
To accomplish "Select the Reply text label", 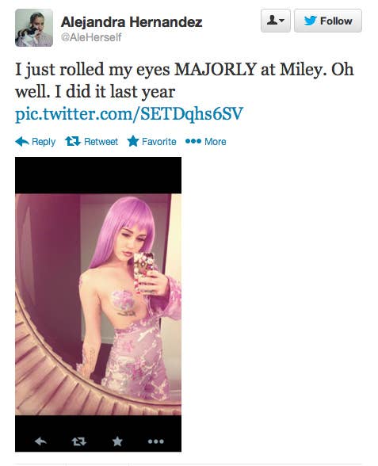I will (x=44, y=142).
